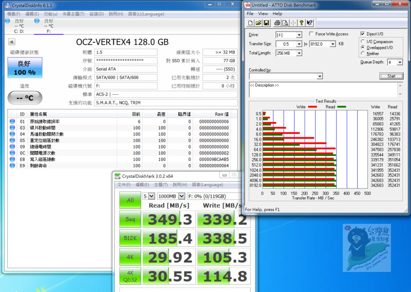Select the Neither radio button
411x292 pixels.
pos(363,53)
